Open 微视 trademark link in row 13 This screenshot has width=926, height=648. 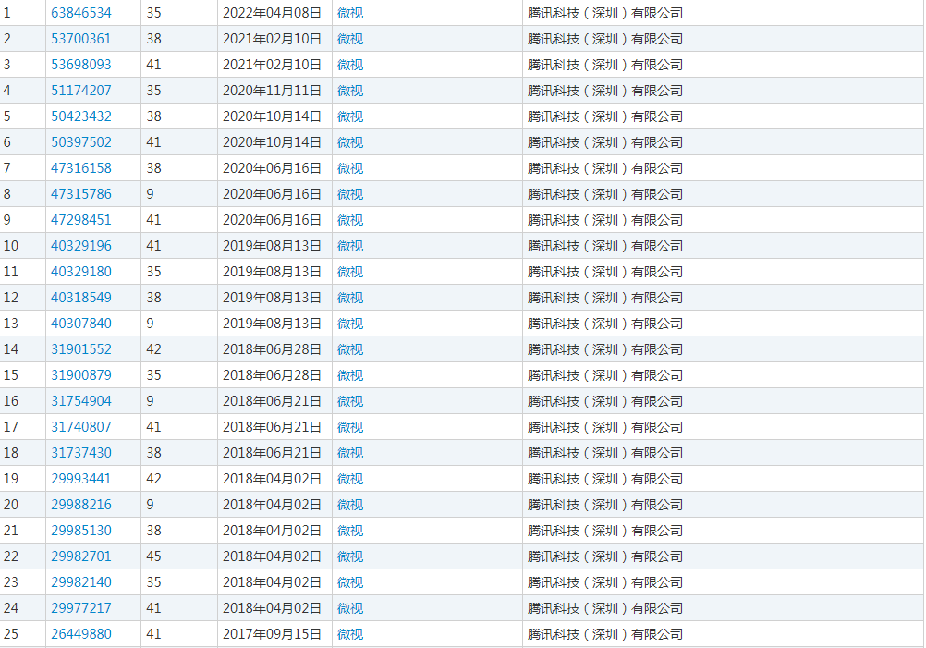(x=350, y=324)
